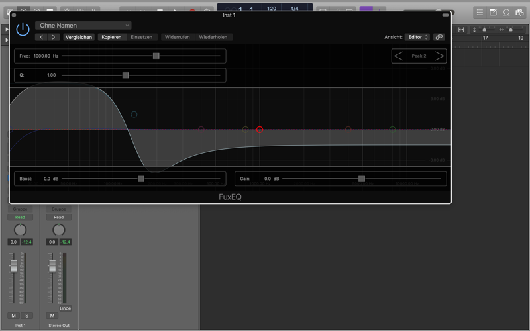Go to previous preset with left arrow
Image resolution: width=530 pixels, height=331 pixels.
tap(42, 37)
